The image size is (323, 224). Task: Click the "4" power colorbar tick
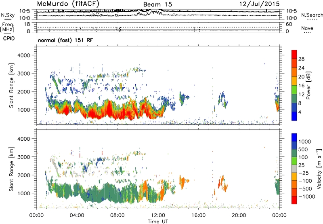tap(300, 112)
